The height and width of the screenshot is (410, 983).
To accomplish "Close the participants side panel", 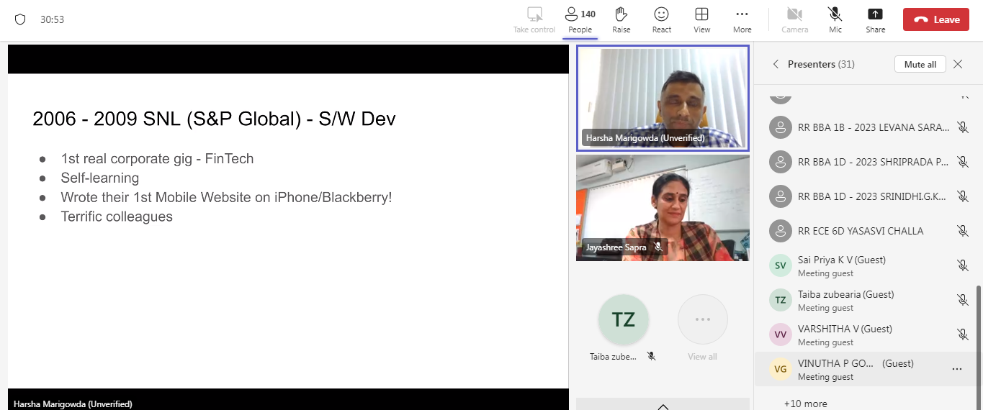I will tap(958, 64).
